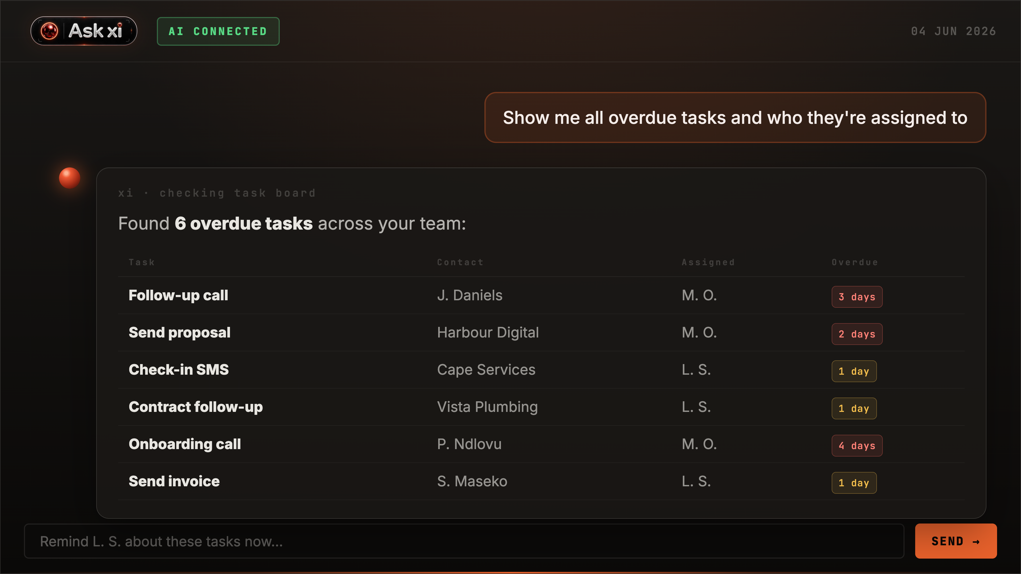Viewport: 1021px width, 574px height.
Task: Click the AI CONNECTED status badge
Action: tap(218, 31)
